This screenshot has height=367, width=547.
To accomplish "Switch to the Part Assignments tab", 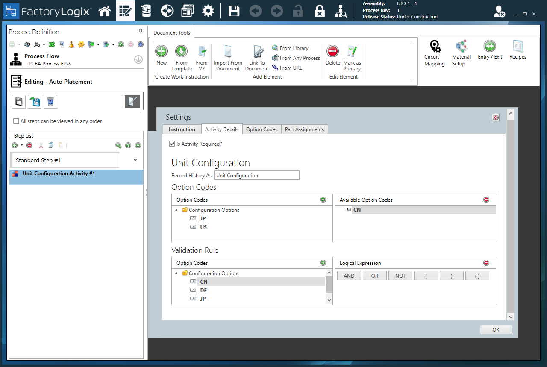I will 304,129.
